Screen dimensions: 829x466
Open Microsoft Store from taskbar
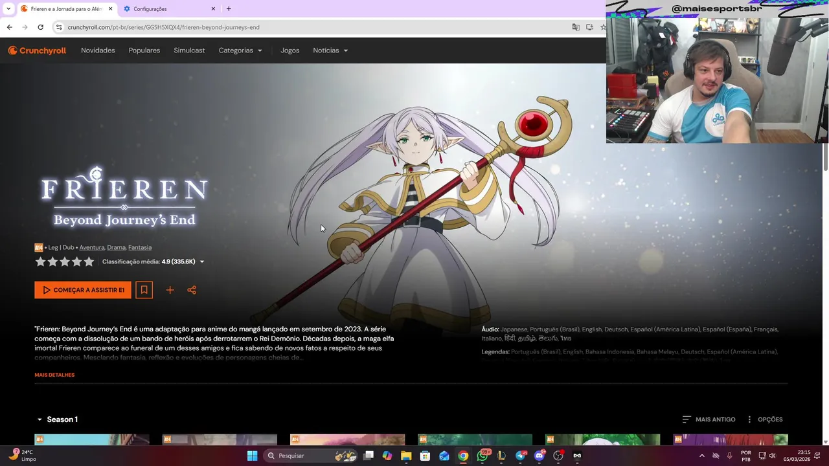coord(425,456)
